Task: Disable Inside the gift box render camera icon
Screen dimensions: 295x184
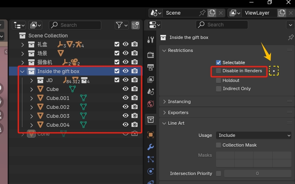Action: (x=134, y=71)
